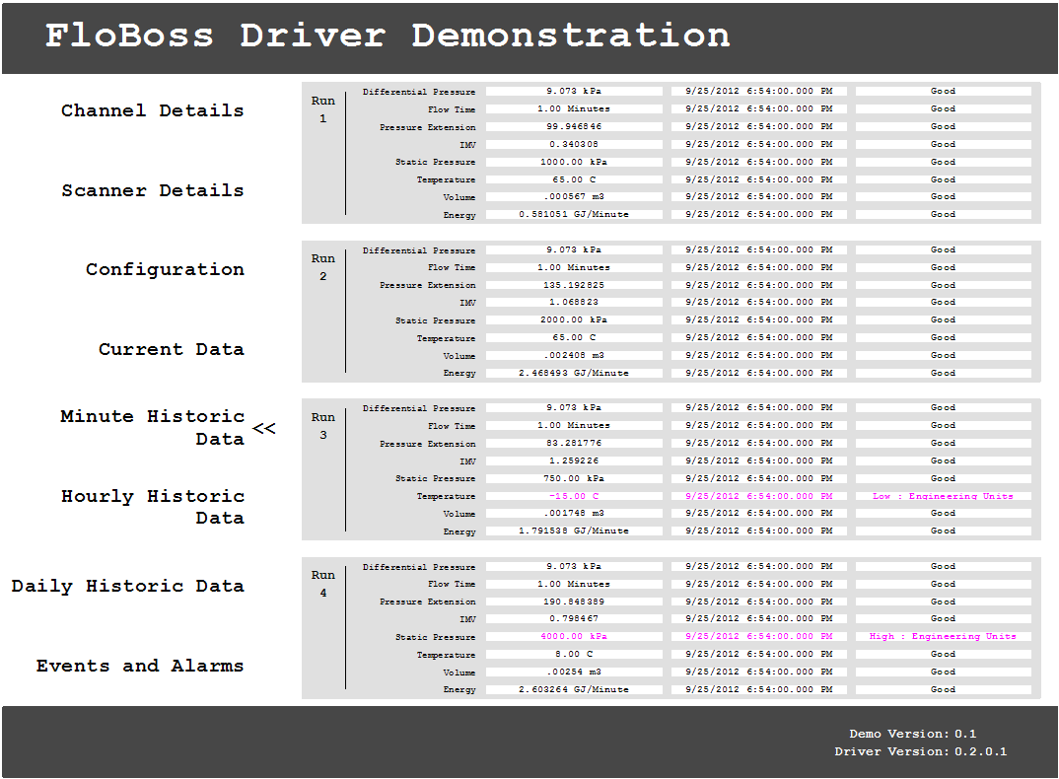
Task: Click the Run 4 label
Action: click(x=322, y=585)
